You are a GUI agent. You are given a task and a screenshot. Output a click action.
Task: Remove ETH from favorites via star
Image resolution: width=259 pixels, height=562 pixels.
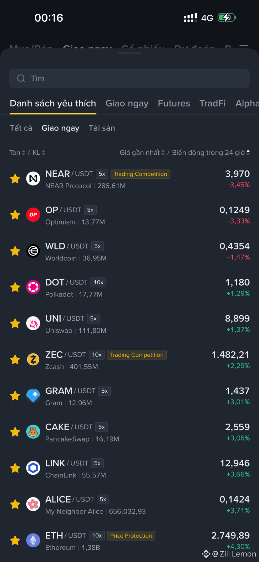point(15,540)
